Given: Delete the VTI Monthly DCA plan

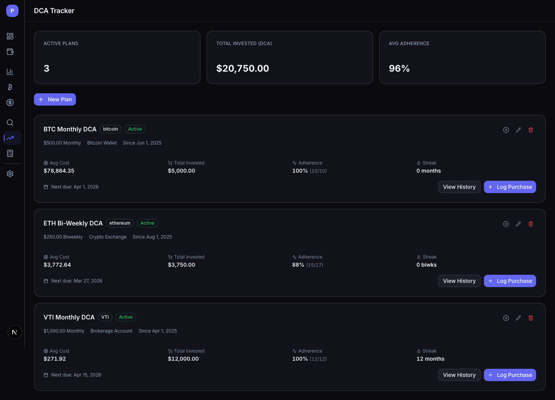Looking at the screenshot, I should point(531,318).
